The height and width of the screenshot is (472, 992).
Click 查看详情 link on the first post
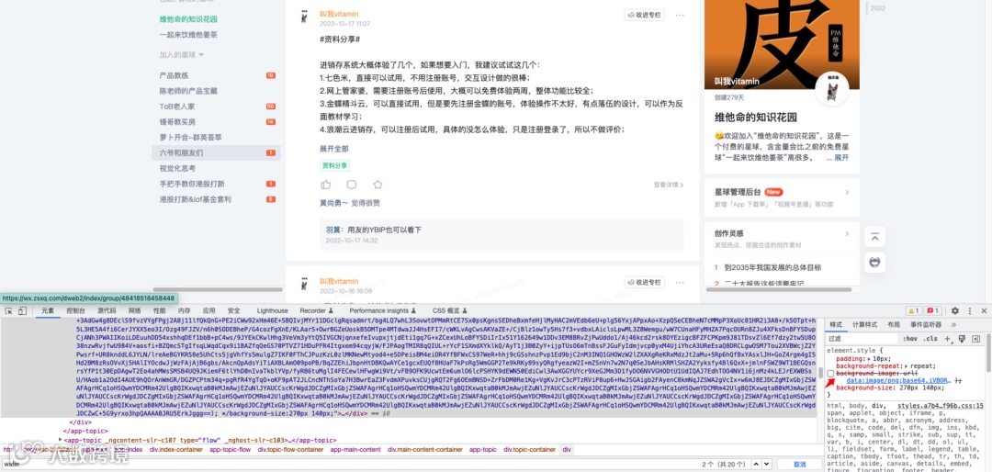click(669, 185)
